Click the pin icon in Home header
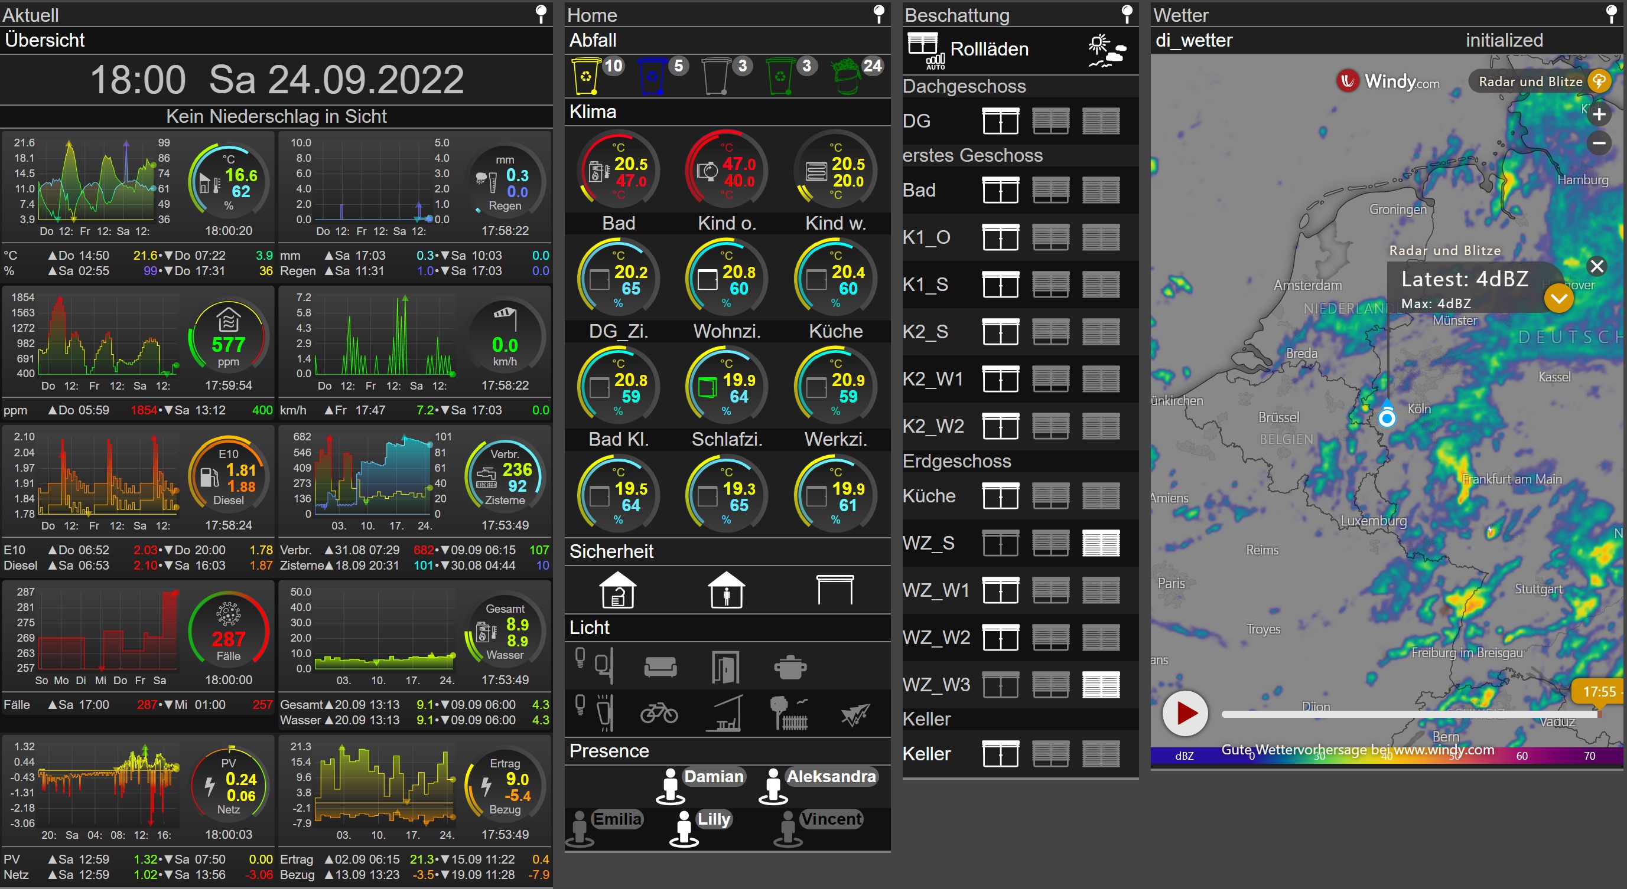Viewport: 1627px width, 889px height. (x=878, y=13)
